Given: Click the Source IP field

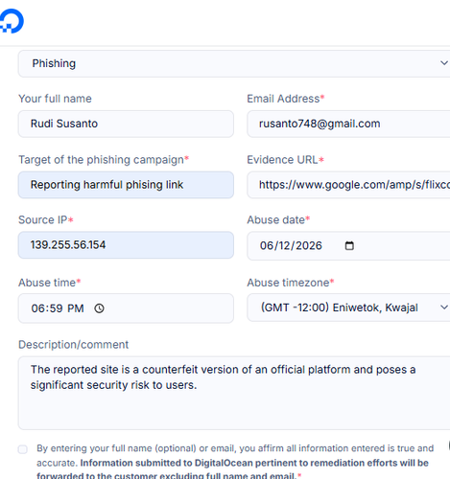Looking at the screenshot, I should coord(126,245).
